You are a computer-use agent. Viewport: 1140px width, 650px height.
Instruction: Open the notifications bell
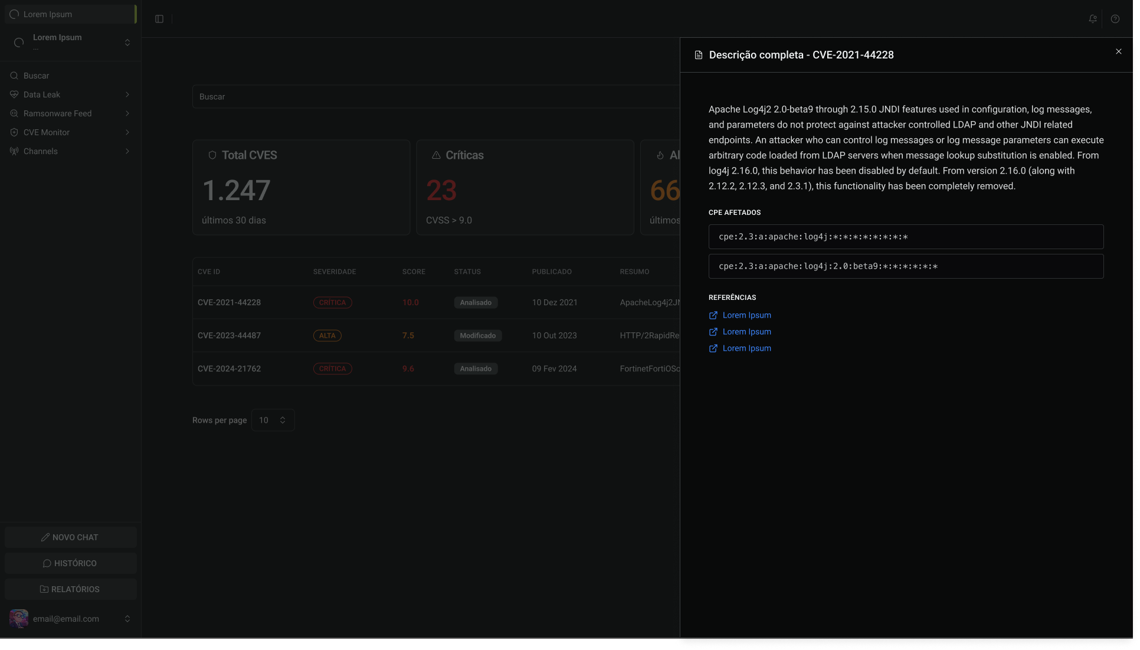tap(1093, 19)
